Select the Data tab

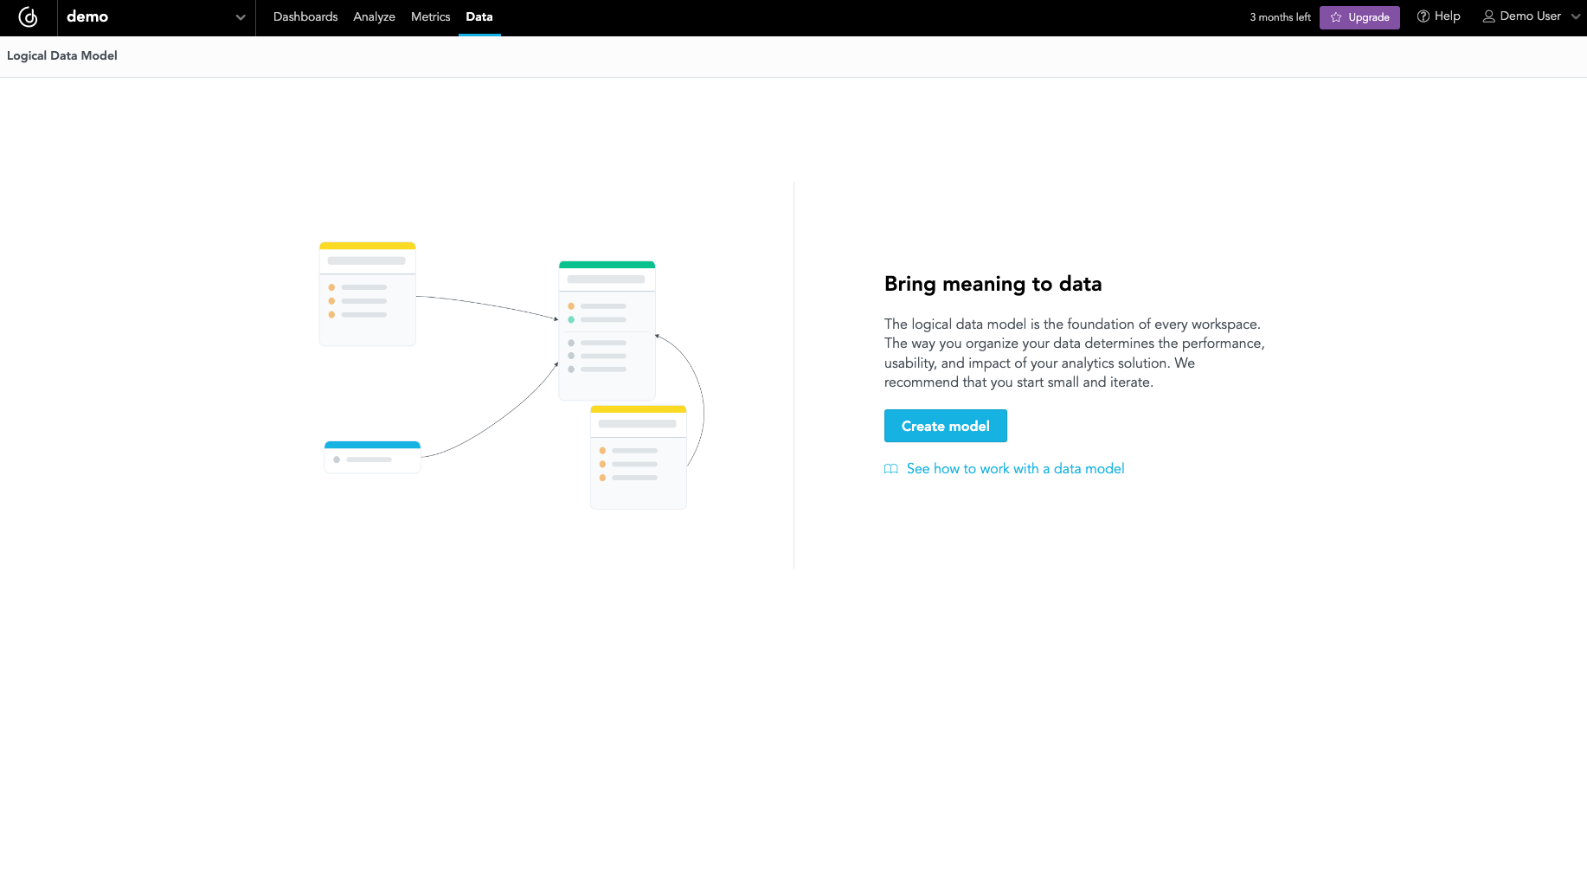point(479,16)
